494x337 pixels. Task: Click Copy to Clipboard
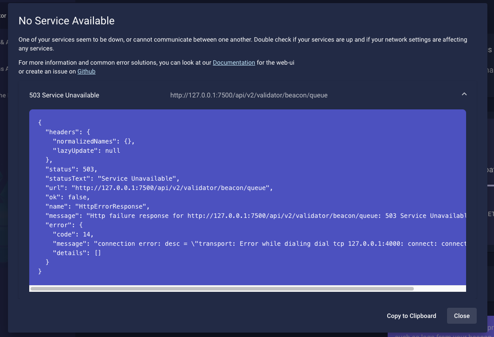click(411, 316)
